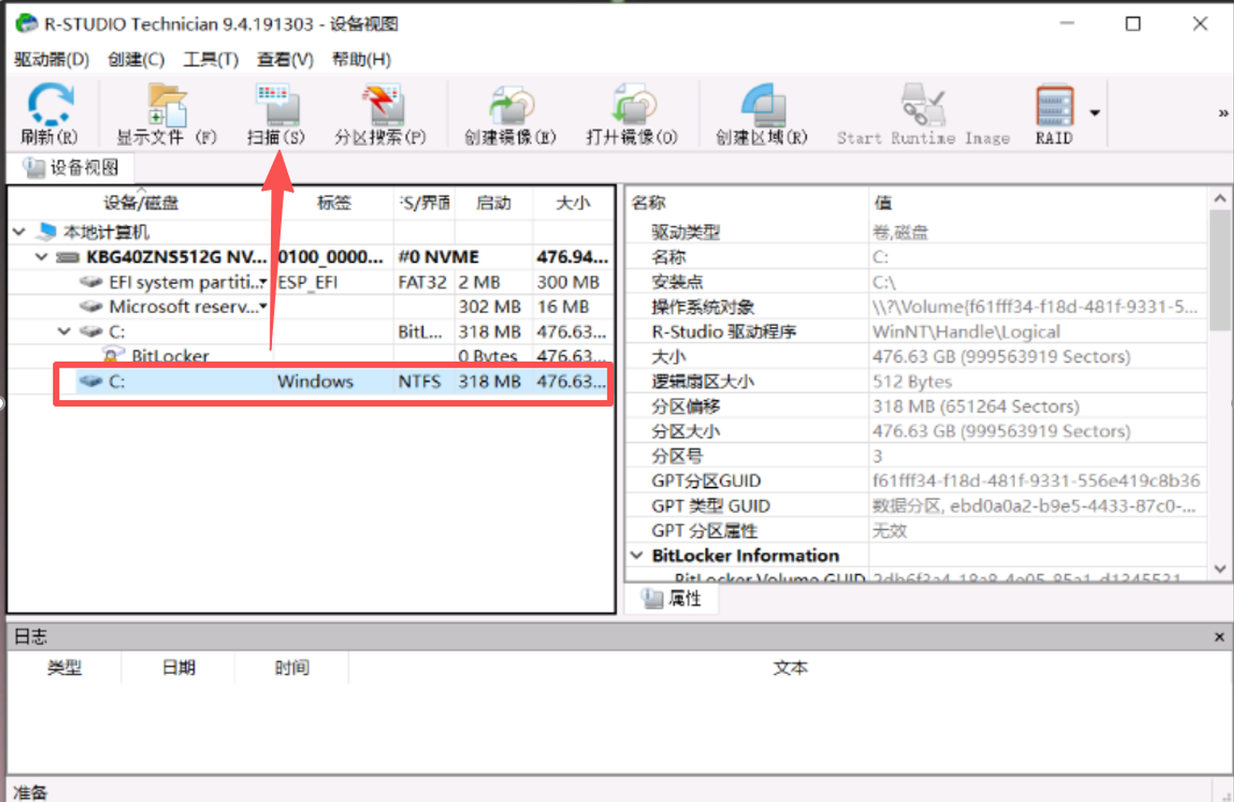Select the GPT 类型 GUID property row
The height and width of the screenshot is (802, 1234).
click(x=917, y=506)
